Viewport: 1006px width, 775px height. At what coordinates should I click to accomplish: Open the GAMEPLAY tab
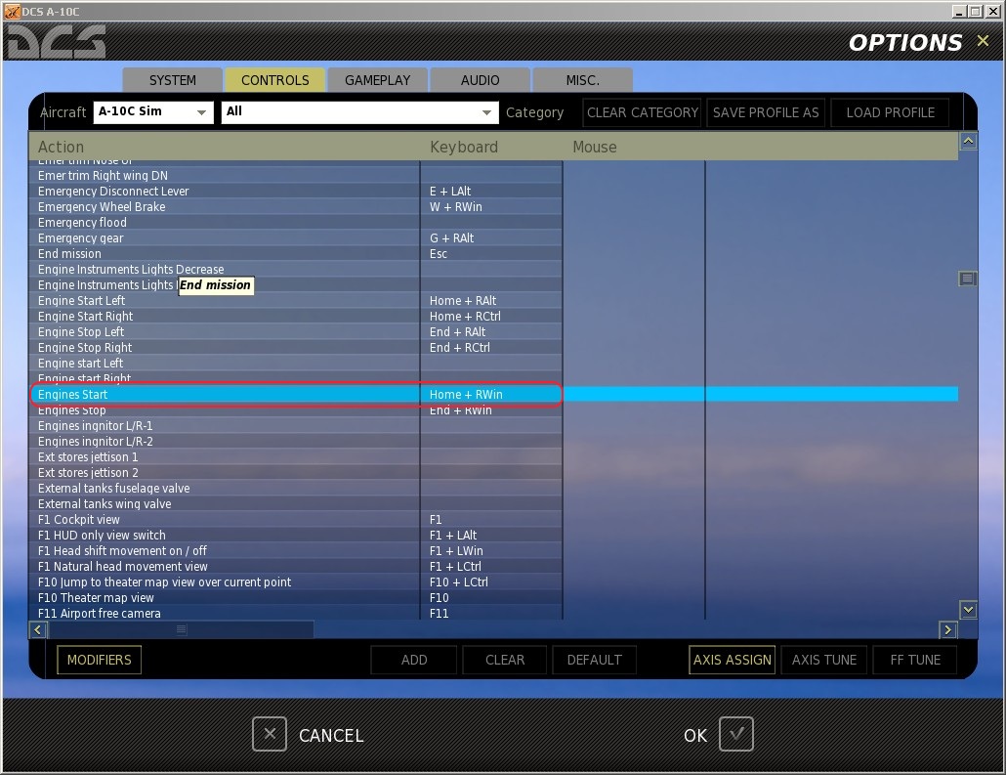click(377, 80)
